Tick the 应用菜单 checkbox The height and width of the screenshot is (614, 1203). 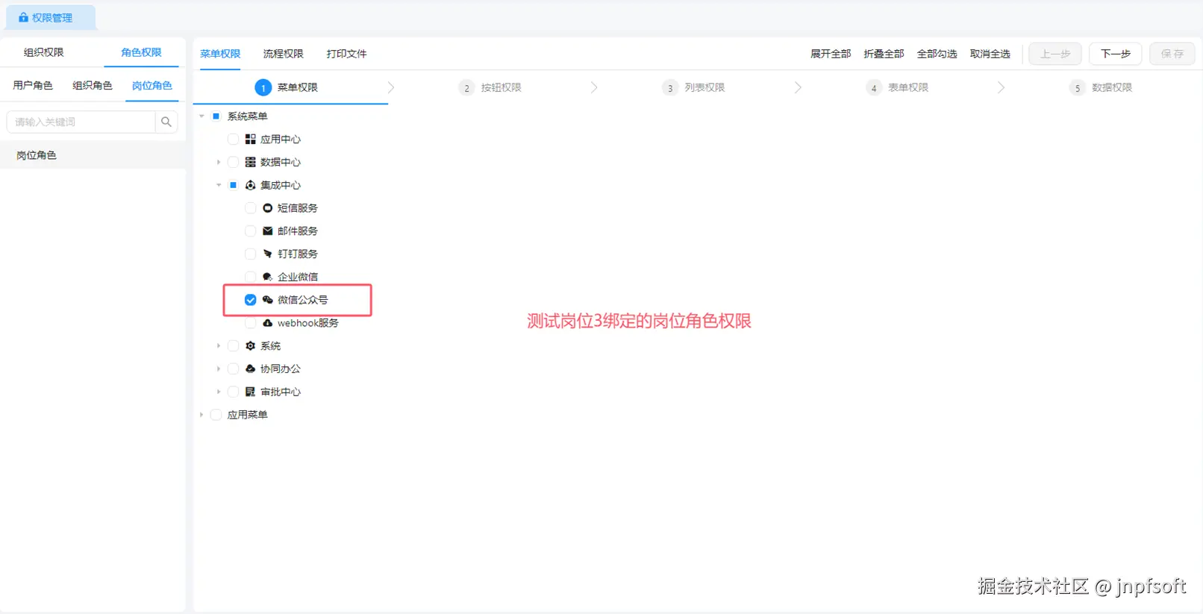coord(216,415)
